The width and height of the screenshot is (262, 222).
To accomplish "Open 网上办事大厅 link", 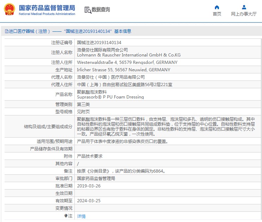I will click(244, 14).
